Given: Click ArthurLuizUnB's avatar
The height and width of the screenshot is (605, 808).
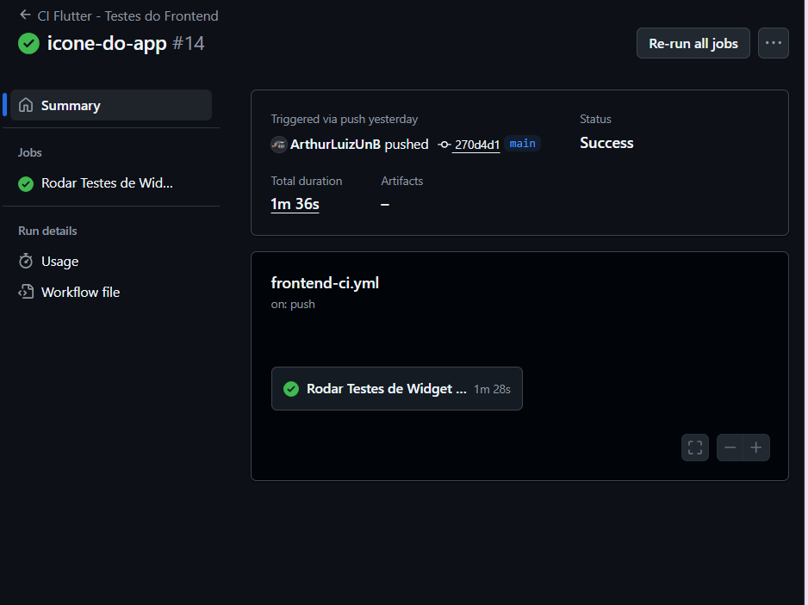Looking at the screenshot, I should (x=279, y=145).
